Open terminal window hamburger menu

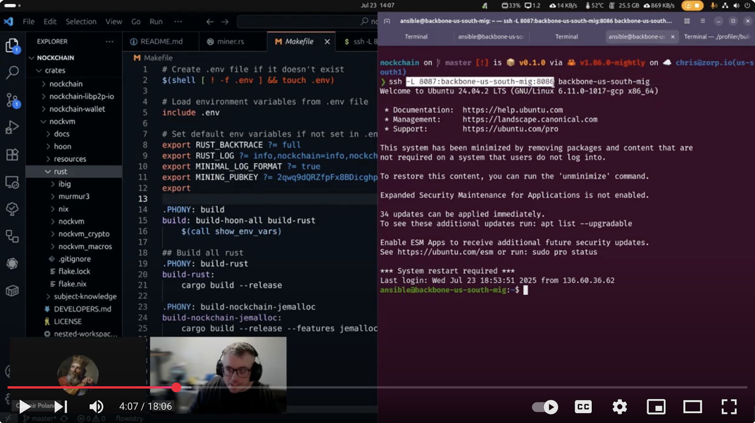pyautogui.click(x=703, y=21)
